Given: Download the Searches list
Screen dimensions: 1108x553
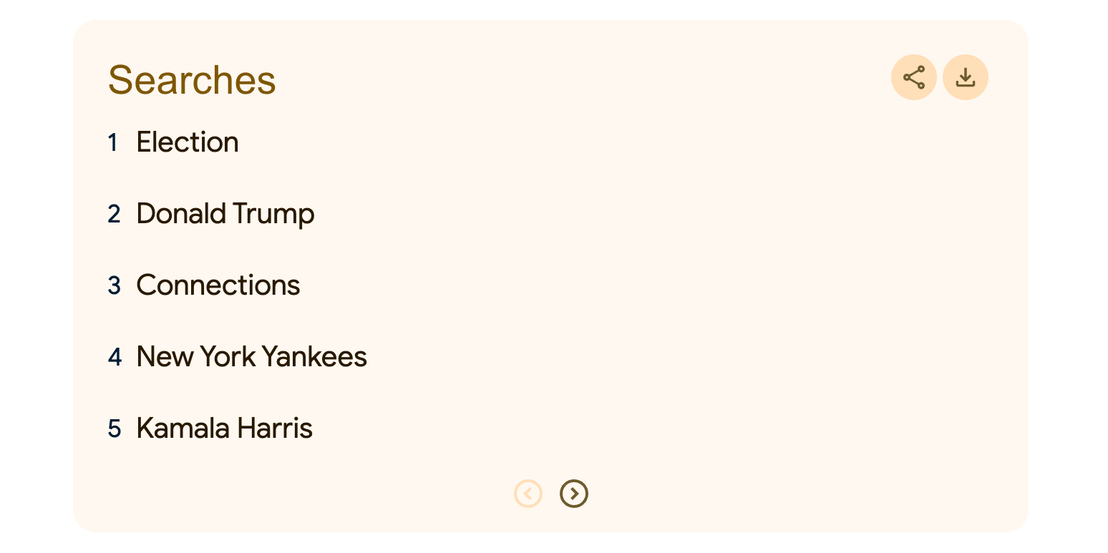Looking at the screenshot, I should click(965, 77).
